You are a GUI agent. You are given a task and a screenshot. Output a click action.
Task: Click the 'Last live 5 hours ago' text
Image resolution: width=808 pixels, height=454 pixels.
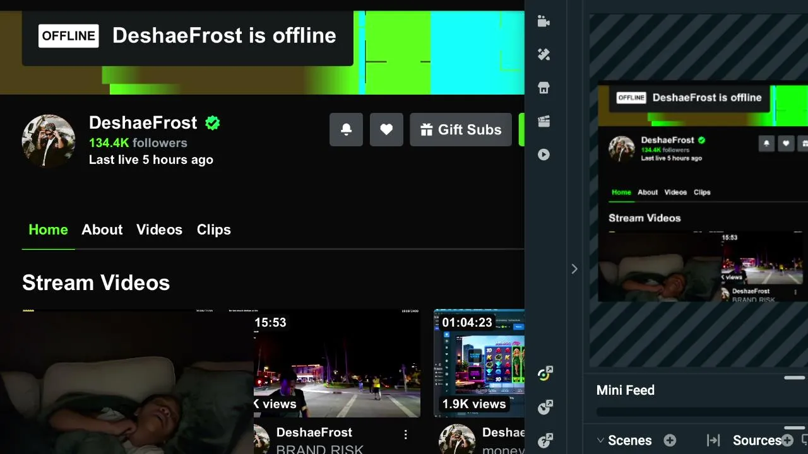[x=151, y=160]
